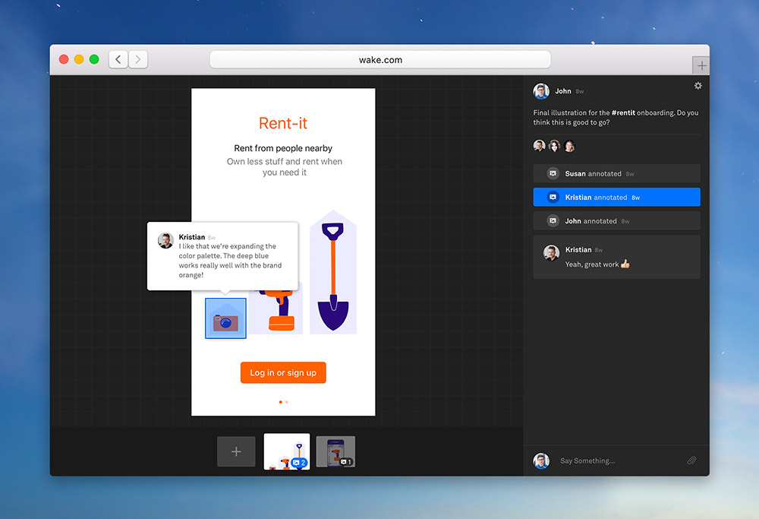759x519 pixels.
Task: Click the 'I like that we're expanding' comment
Action: [x=230, y=261]
